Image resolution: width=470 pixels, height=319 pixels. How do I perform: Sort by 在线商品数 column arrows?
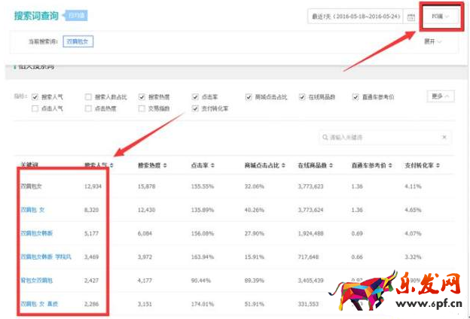[x=332, y=165]
